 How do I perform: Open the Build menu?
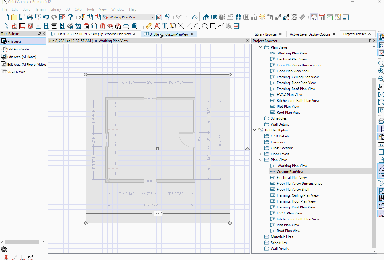tap(26, 9)
